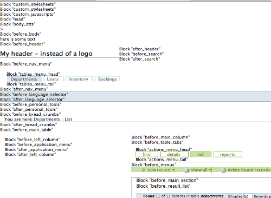Click the text Block "before_left_column"
Viewport: 271px width, 198px height.
(x=33, y=140)
